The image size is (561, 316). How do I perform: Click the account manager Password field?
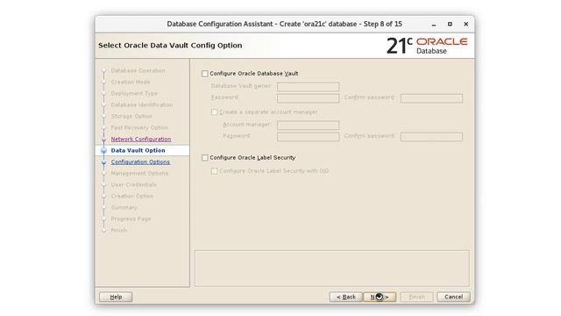pos(308,137)
